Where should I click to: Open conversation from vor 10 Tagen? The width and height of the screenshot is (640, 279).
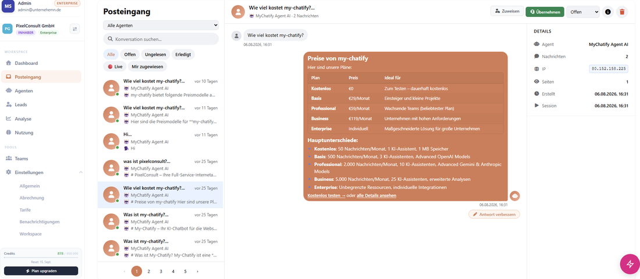click(161, 88)
